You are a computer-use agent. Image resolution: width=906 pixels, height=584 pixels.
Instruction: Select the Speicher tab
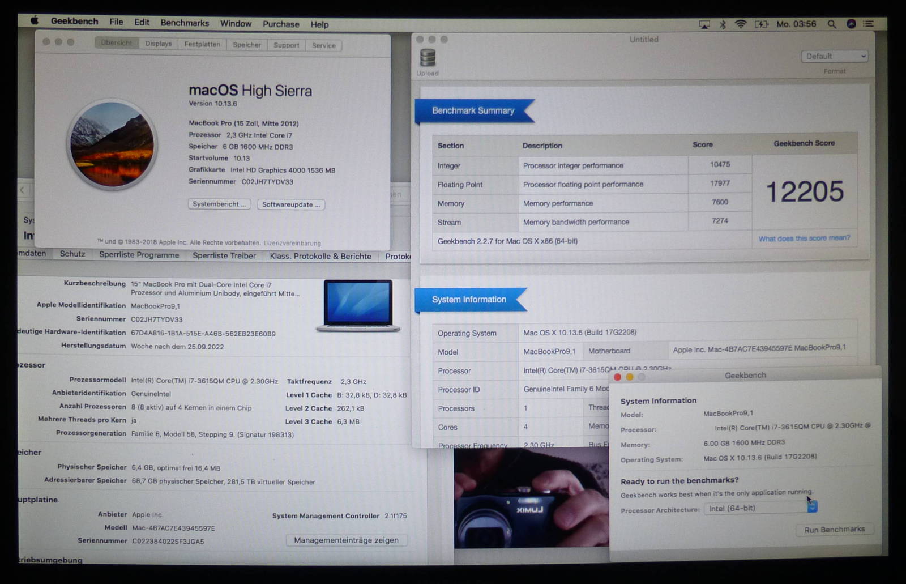click(247, 45)
